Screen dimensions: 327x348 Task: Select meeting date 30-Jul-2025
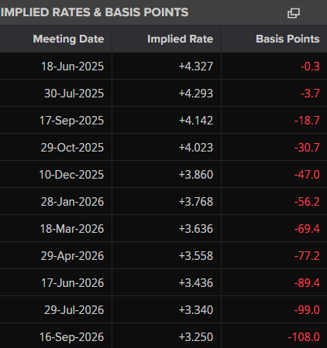[74, 94]
